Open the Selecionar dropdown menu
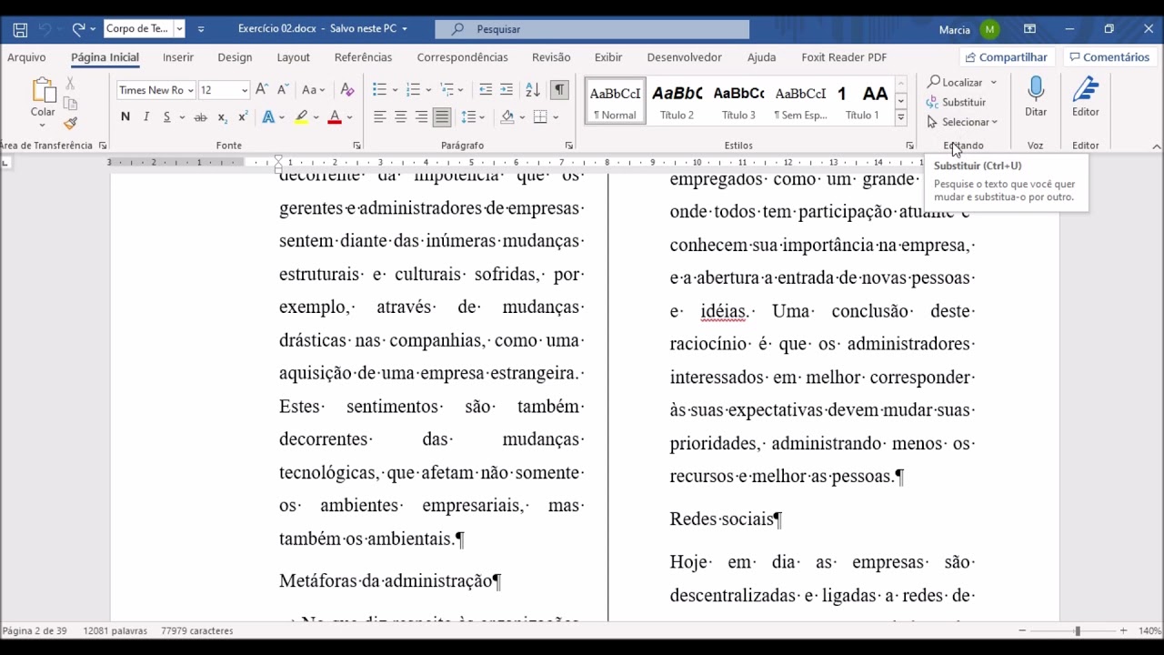1164x655 pixels. coord(963,122)
